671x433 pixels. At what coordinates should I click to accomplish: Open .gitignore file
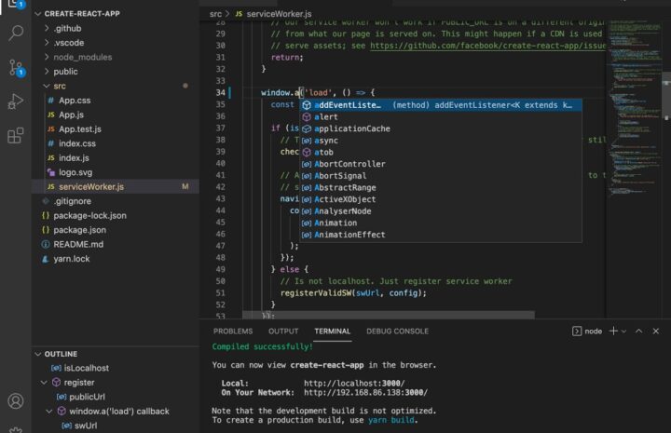pyautogui.click(x=116, y=201)
